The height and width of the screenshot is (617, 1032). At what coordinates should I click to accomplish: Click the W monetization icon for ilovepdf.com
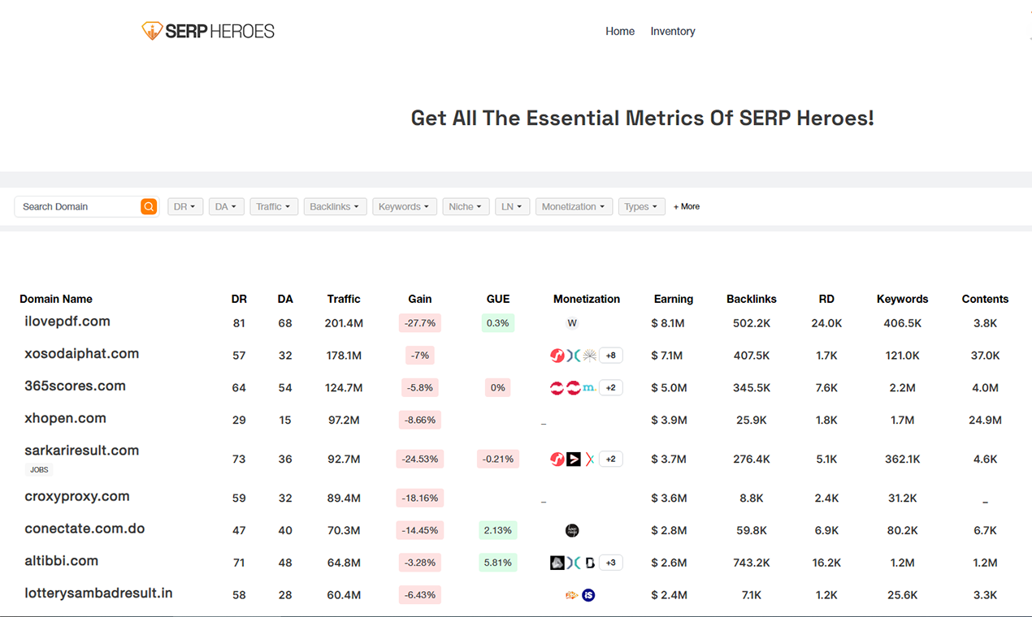(x=572, y=323)
